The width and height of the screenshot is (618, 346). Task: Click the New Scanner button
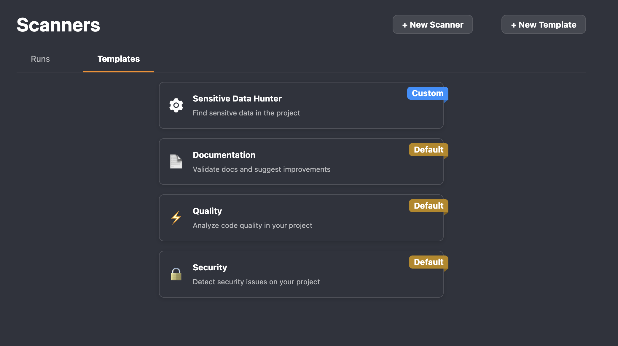pos(432,24)
